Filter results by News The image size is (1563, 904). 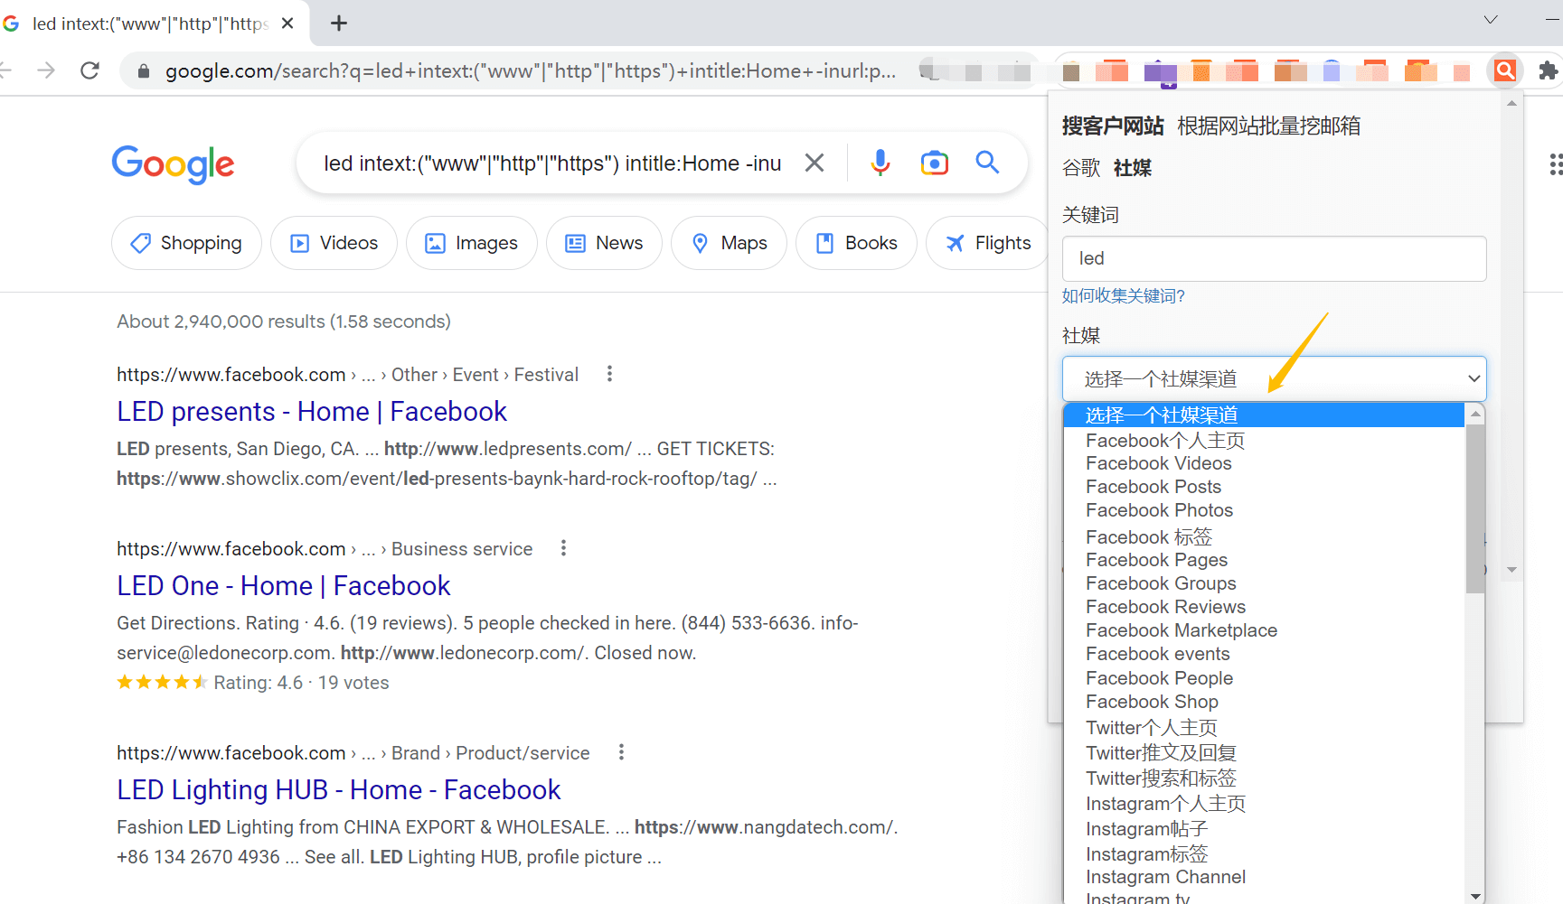tap(604, 243)
